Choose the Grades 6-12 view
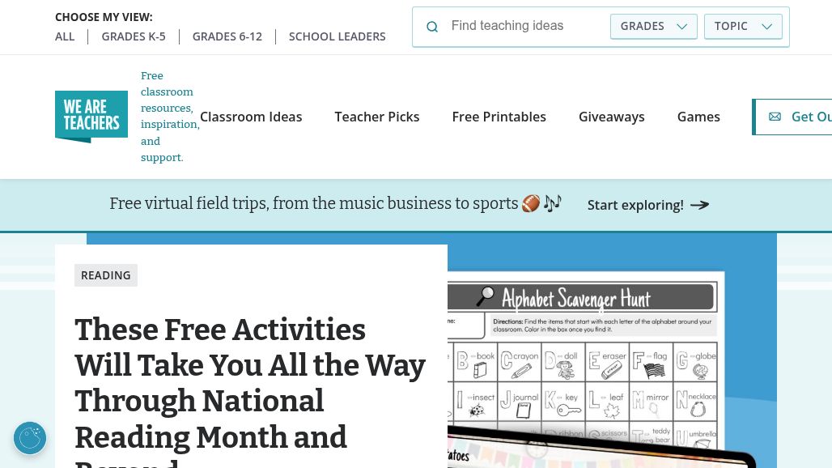This screenshot has width=832, height=468. [x=227, y=36]
